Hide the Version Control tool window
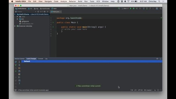Image resolution: width=176 pixels, height=99 pixels. point(161,59)
